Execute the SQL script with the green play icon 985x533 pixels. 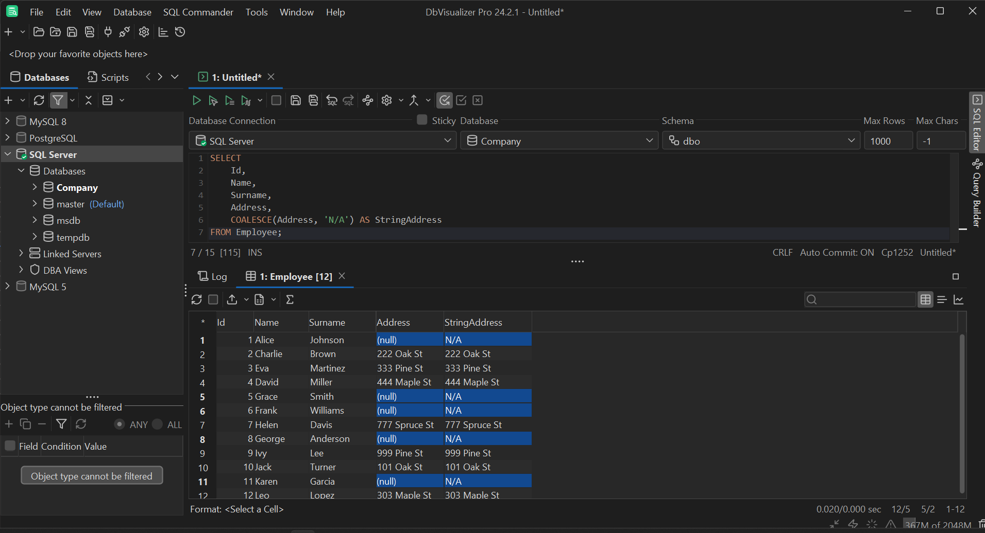pyautogui.click(x=196, y=100)
